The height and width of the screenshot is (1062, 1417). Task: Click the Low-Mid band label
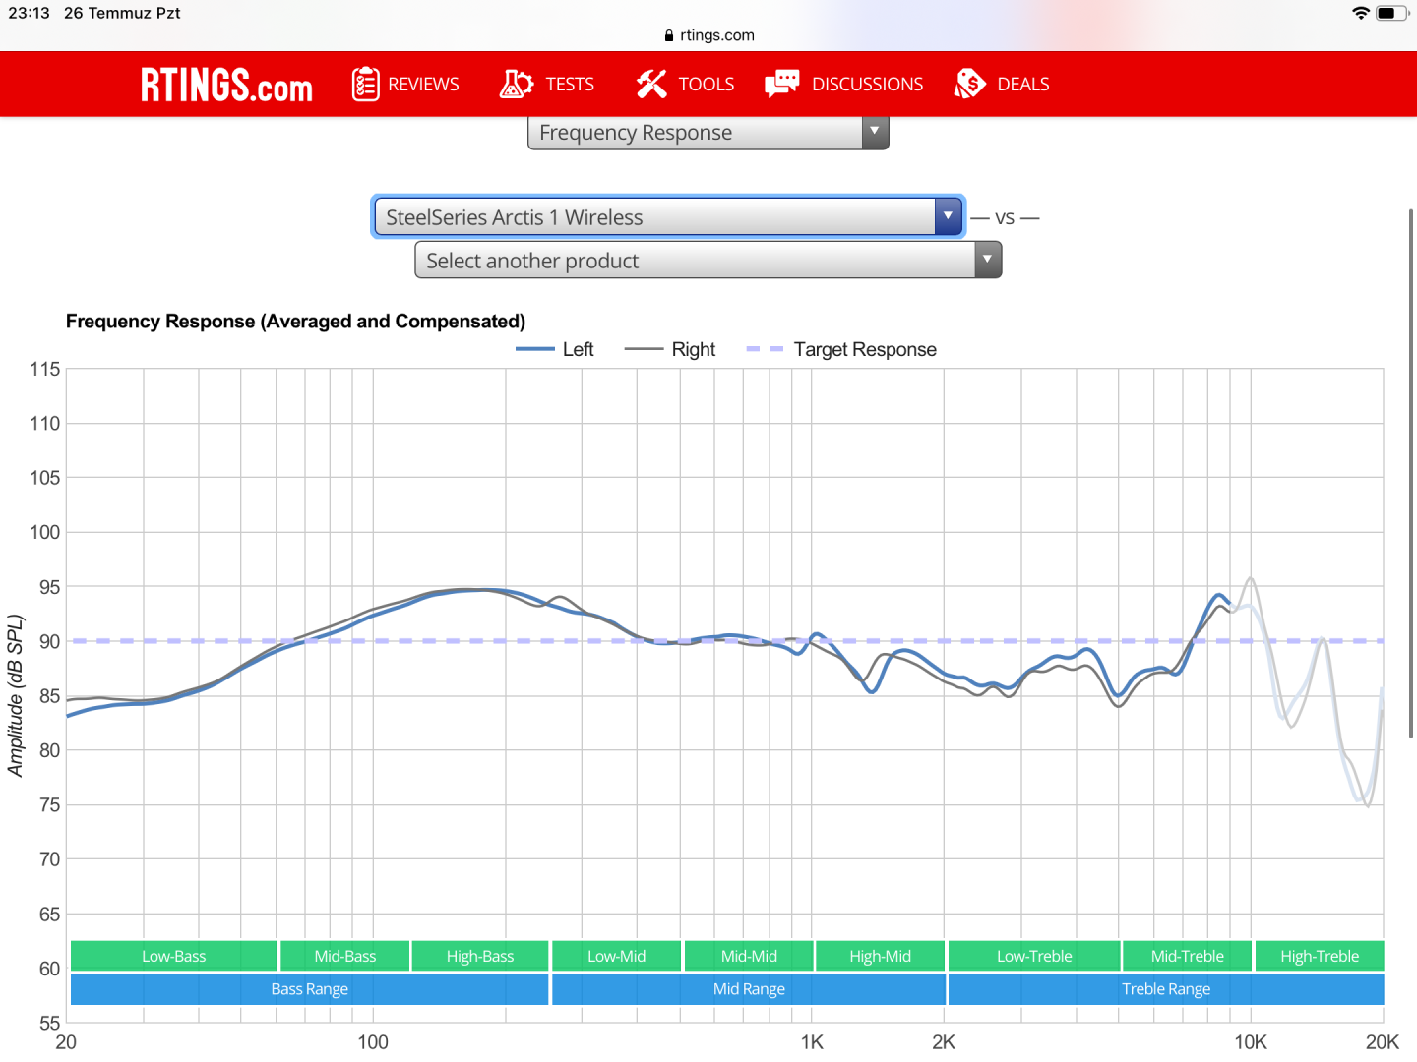617,956
